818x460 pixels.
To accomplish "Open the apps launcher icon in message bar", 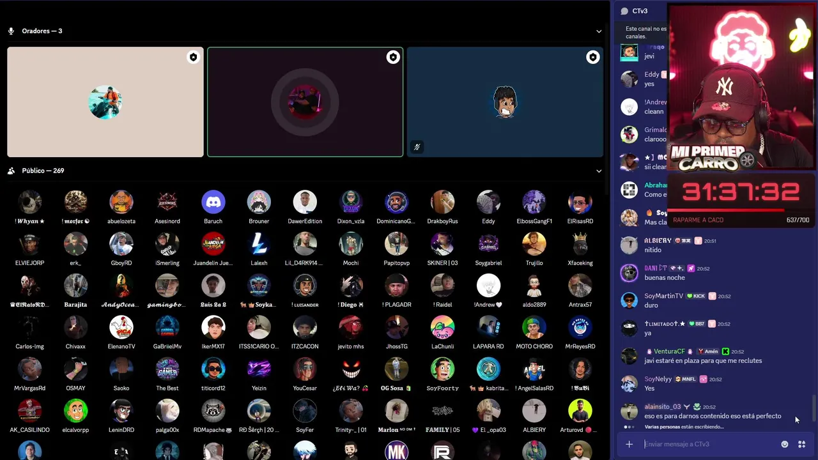I will coord(801,444).
